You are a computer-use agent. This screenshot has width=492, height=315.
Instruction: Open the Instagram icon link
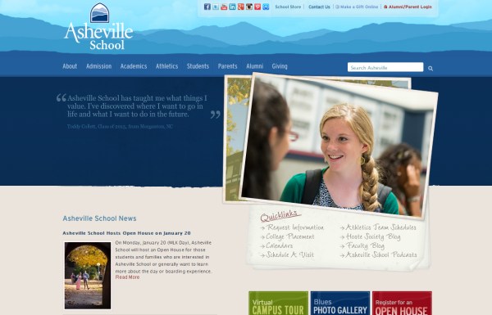coord(249,7)
